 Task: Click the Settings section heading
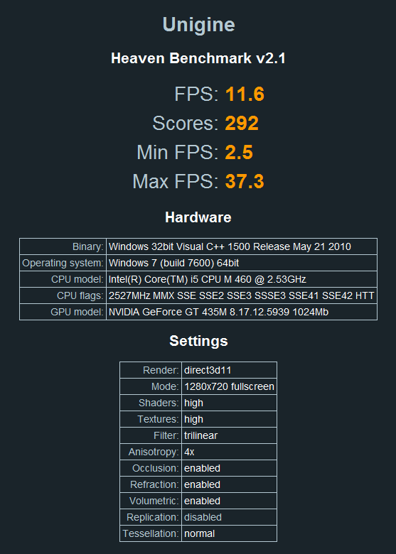click(198, 341)
